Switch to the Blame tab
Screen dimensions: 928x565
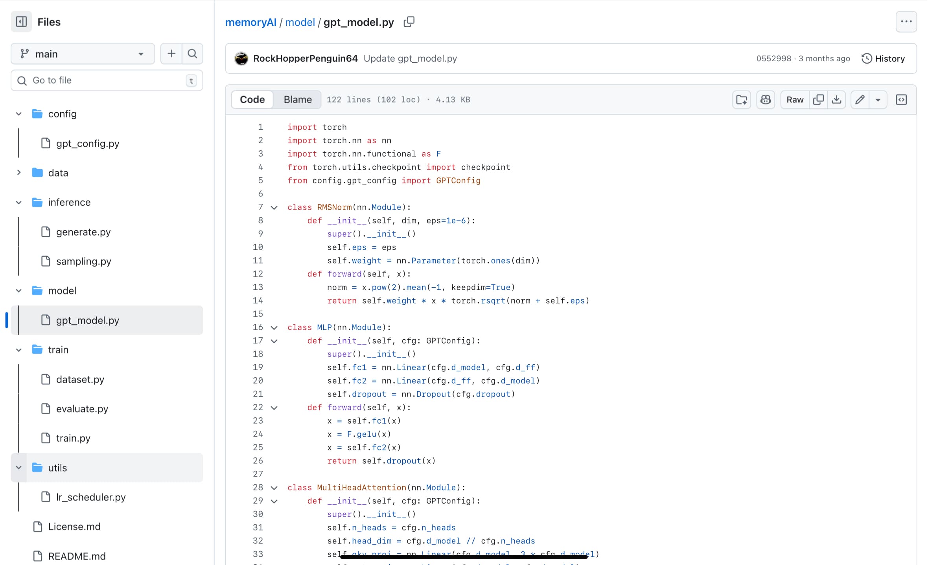(298, 99)
